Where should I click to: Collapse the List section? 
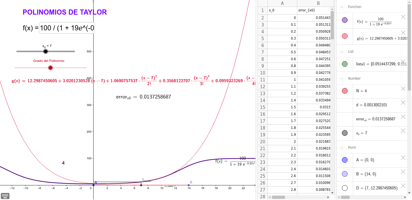click(342, 52)
